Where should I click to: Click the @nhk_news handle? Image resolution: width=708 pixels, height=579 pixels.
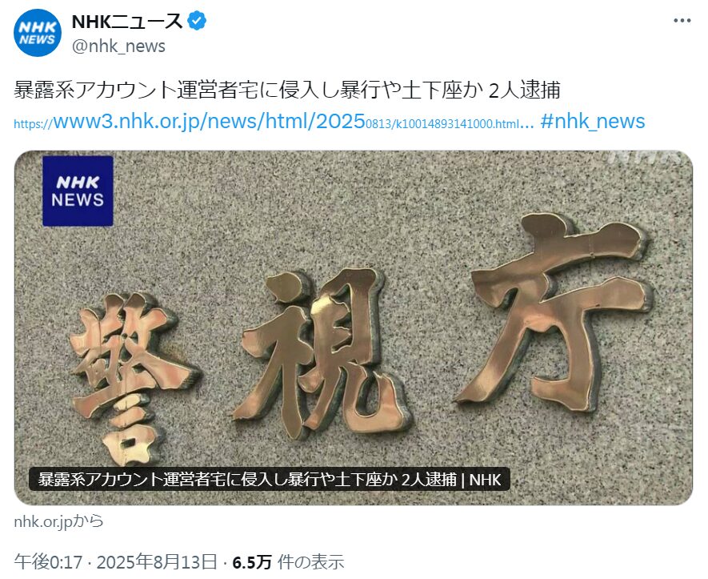[118, 46]
